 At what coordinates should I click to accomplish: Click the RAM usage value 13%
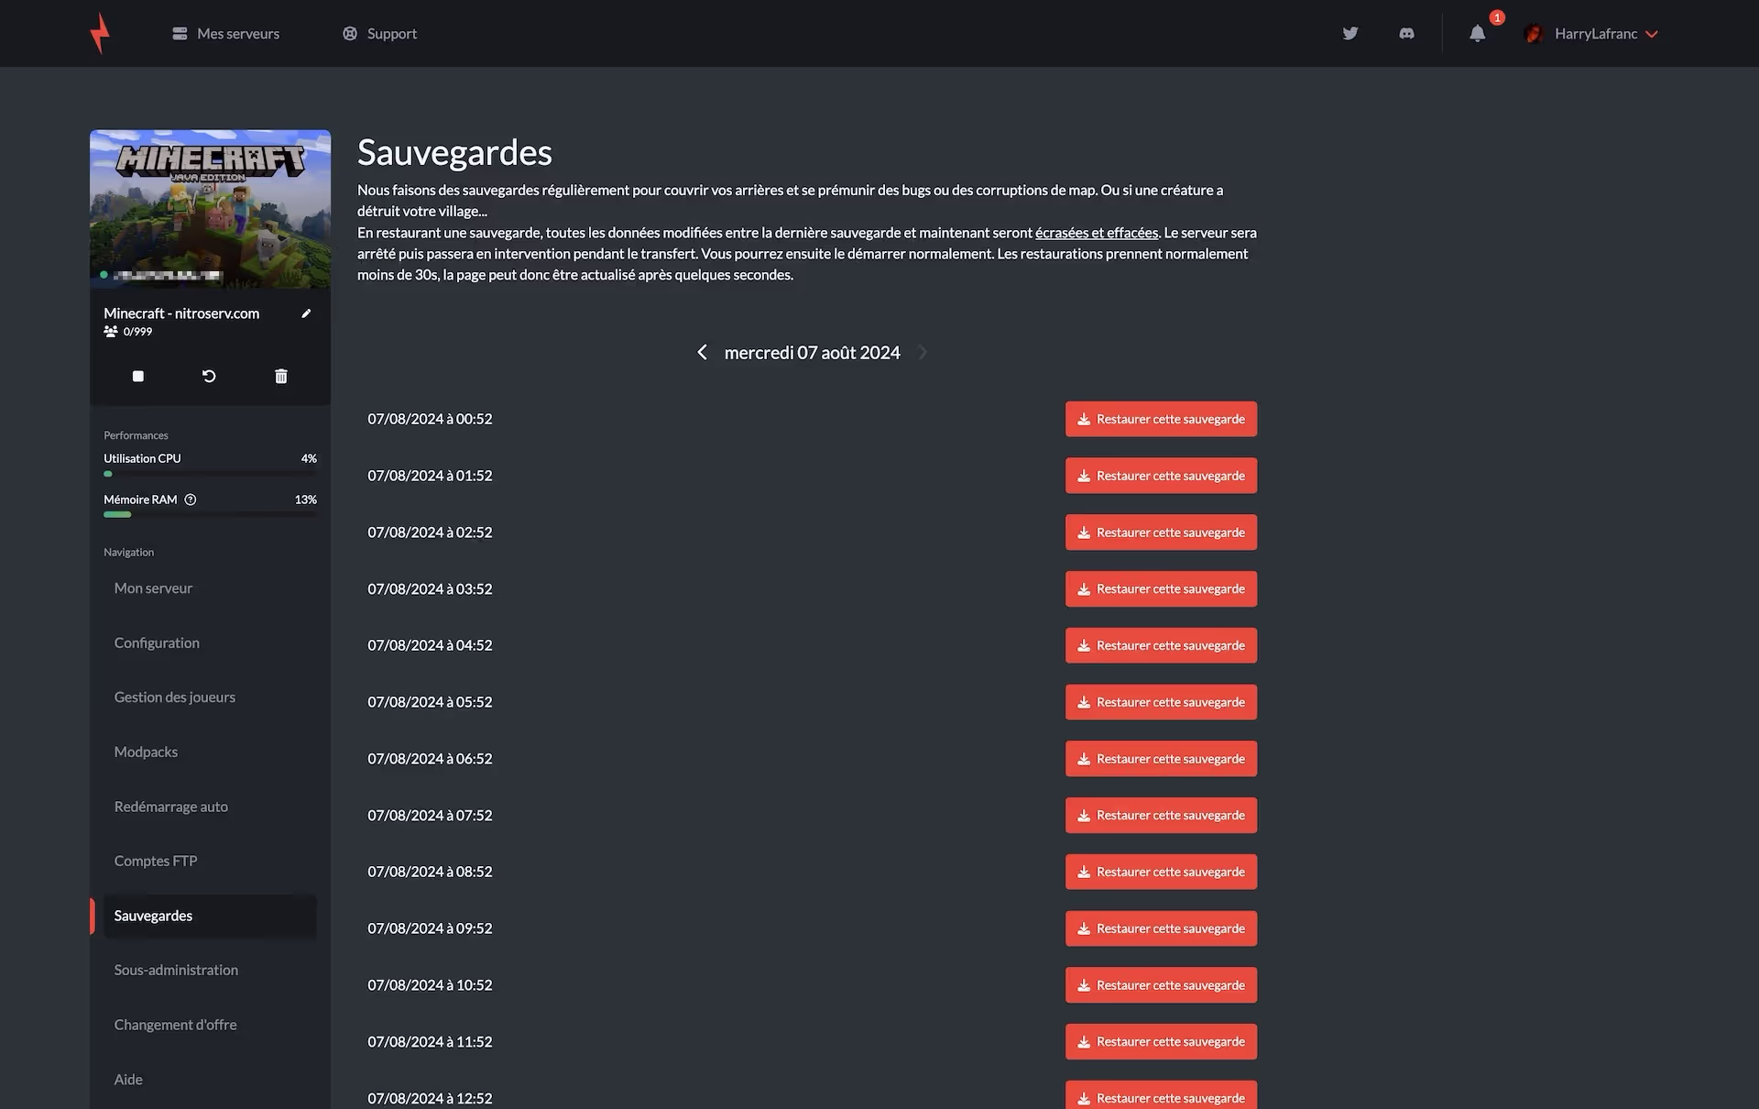(x=305, y=500)
